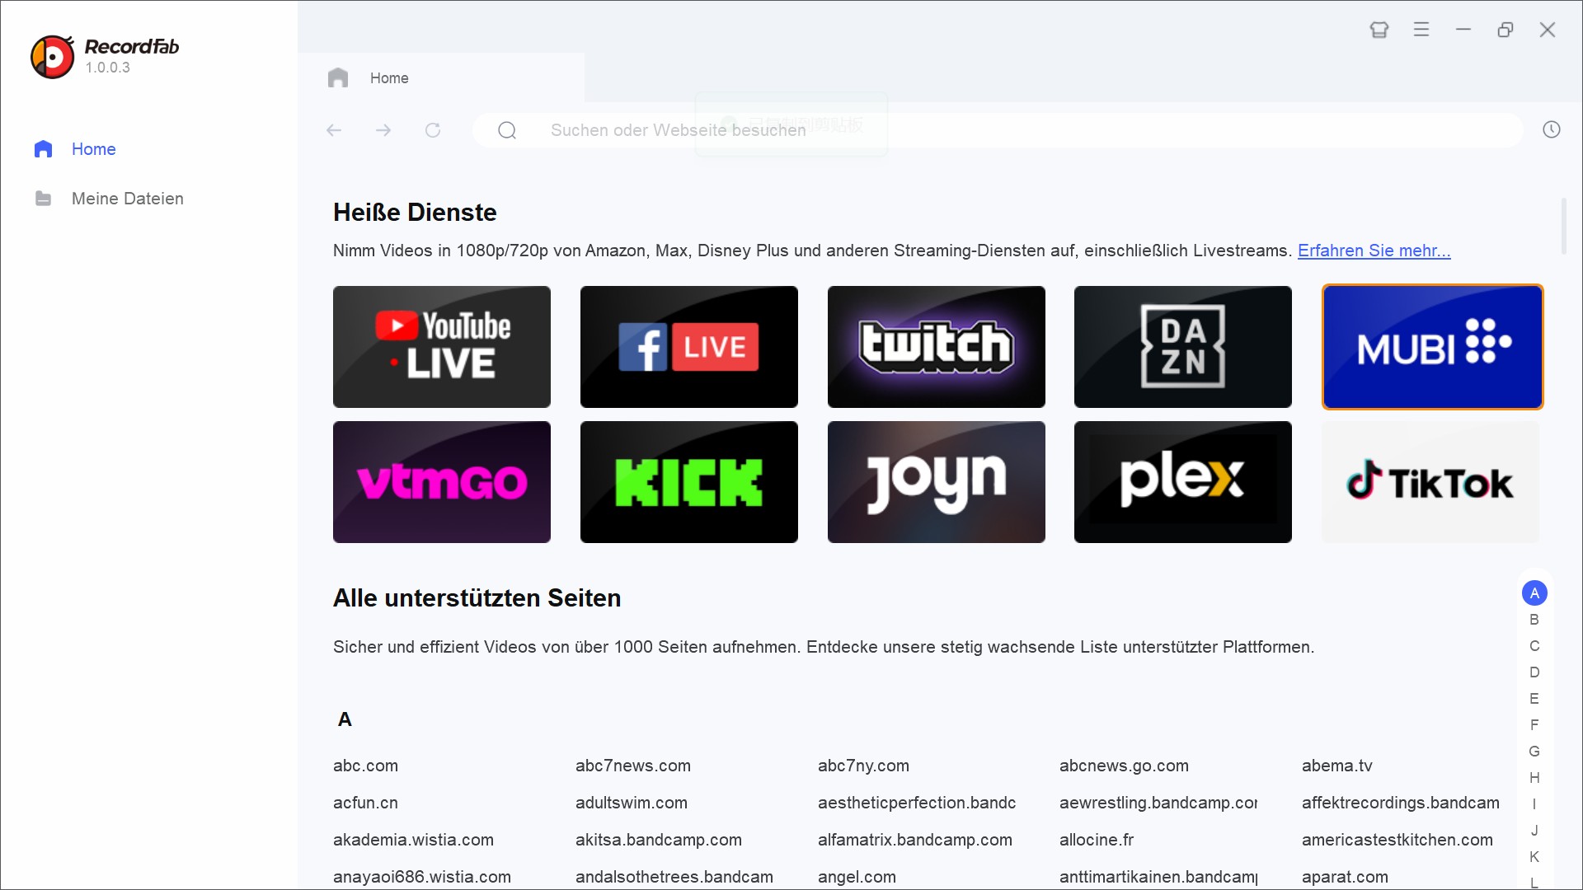Jump to letter I in index

point(1534,804)
